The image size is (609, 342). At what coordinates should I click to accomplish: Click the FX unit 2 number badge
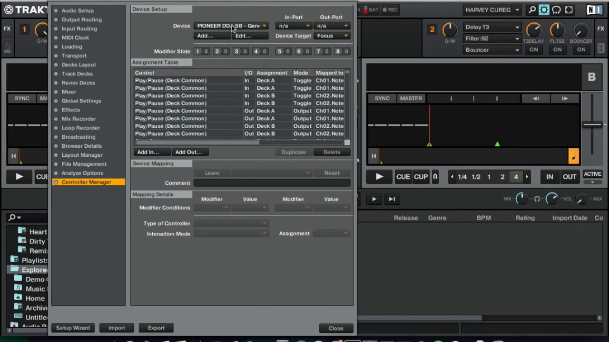432,29
